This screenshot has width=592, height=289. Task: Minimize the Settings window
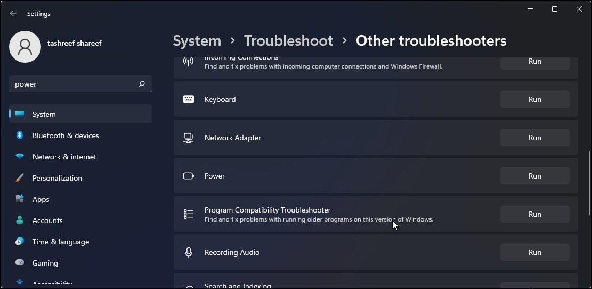[x=530, y=9]
